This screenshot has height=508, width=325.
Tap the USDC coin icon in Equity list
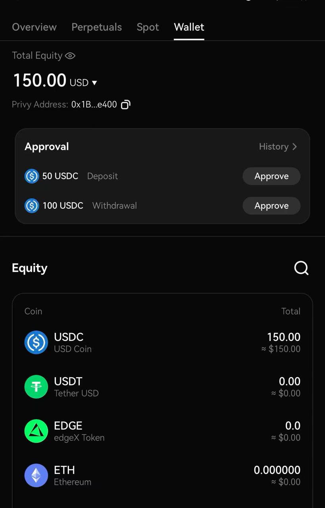[x=36, y=343]
